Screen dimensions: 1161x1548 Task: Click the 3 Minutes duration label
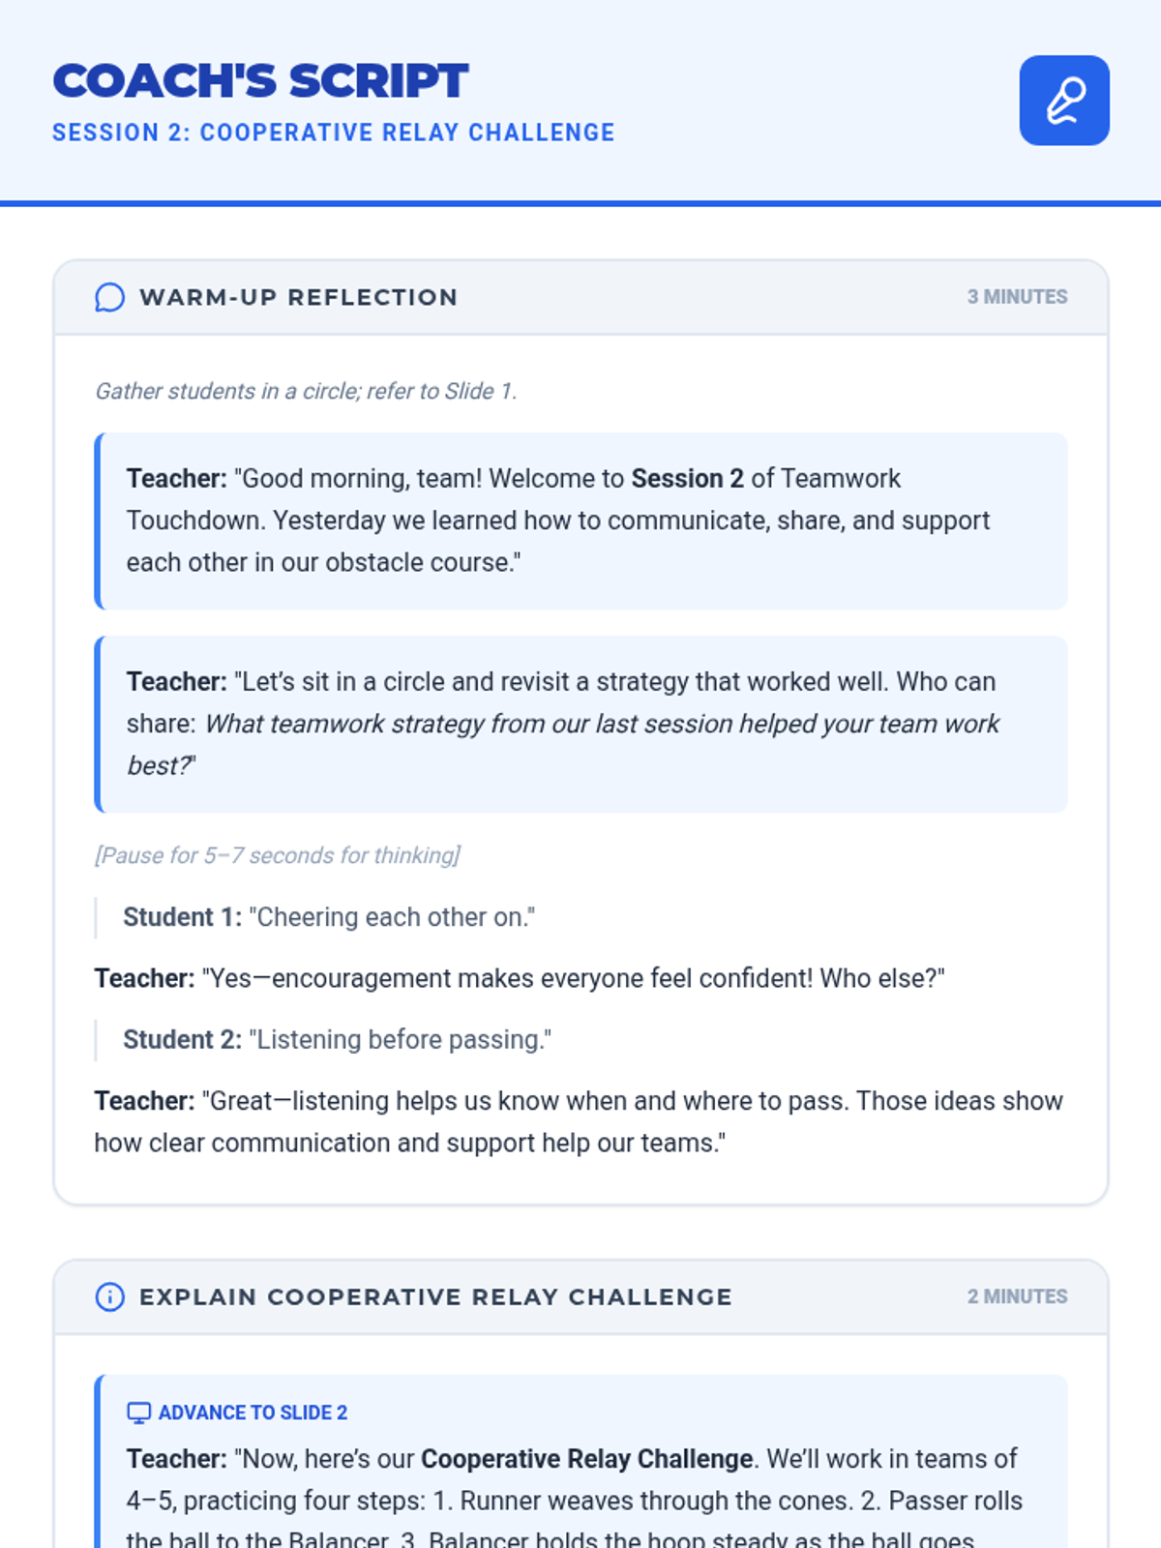(1017, 297)
